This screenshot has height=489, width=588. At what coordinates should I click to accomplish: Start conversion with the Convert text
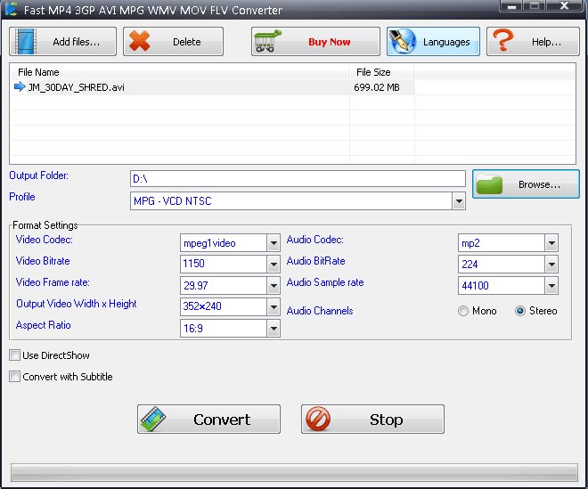click(222, 420)
